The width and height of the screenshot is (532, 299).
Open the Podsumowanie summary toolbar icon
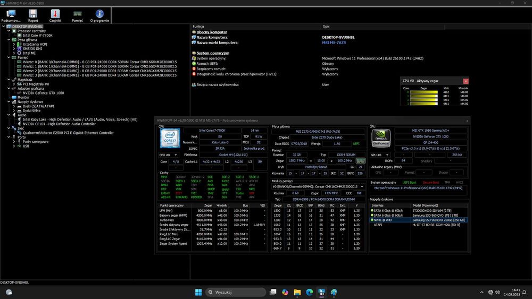(x=11, y=14)
